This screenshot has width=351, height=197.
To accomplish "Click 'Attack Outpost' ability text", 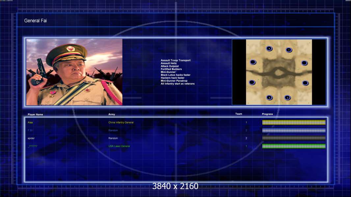I will (x=170, y=66).
